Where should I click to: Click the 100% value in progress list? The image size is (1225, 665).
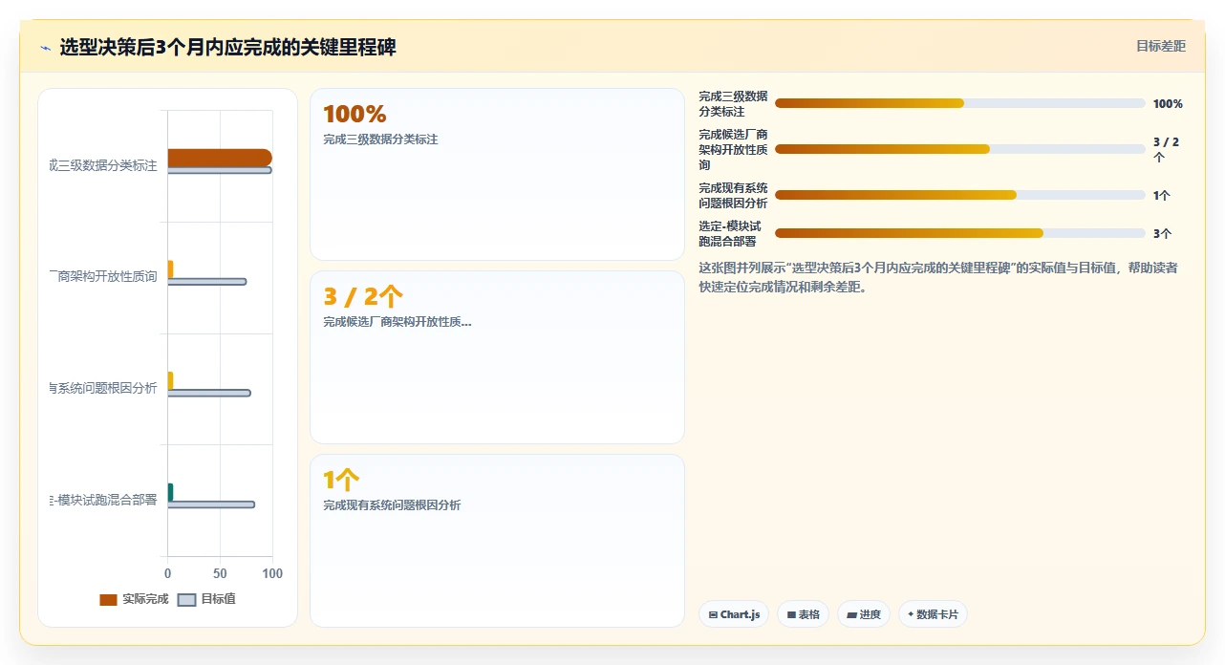click(x=1168, y=103)
